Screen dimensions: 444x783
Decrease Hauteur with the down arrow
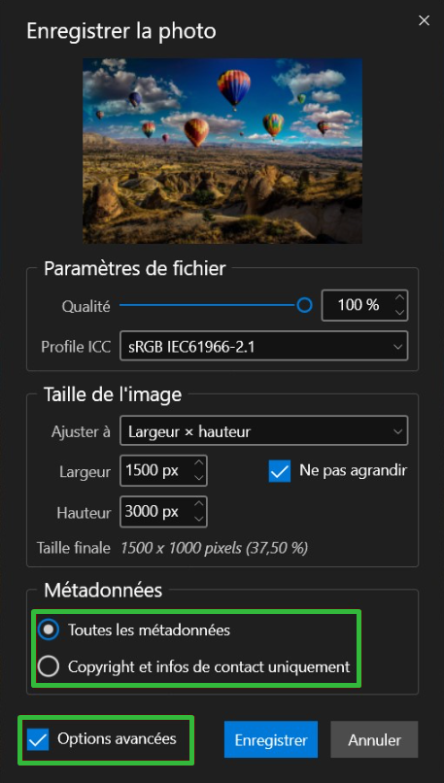pyautogui.click(x=198, y=519)
